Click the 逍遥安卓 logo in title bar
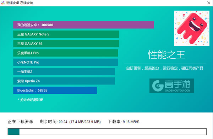 3,3
